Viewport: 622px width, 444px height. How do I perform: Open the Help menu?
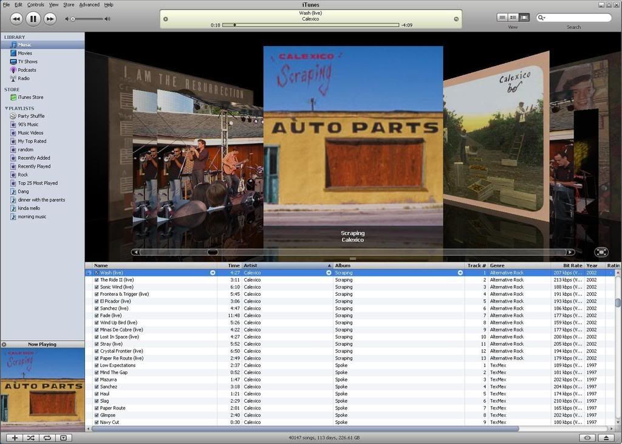pyautogui.click(x=109, y=5)
